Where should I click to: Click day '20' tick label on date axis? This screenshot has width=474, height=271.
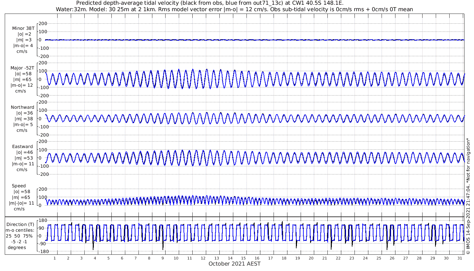[311, 258]
